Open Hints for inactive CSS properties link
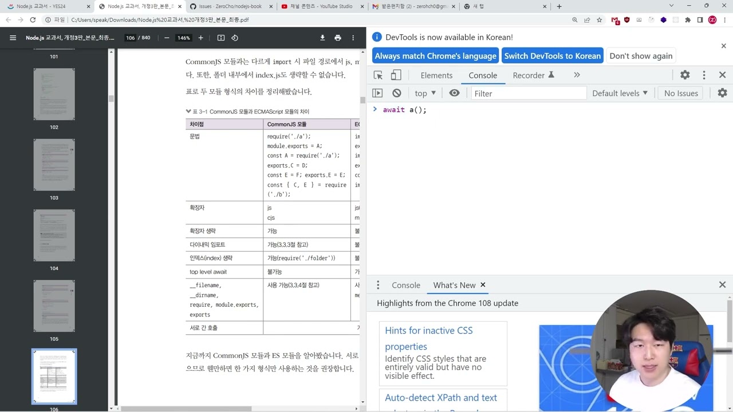The height and width of the screenshot is (412, 733). tap(429, 338)
